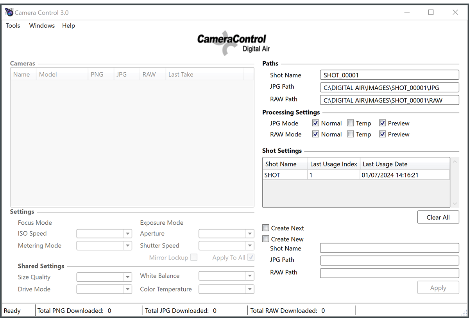
Task: Toggle JPG Mode Temp checkbox
Action: pyautogui.click(x=351, y=123)
